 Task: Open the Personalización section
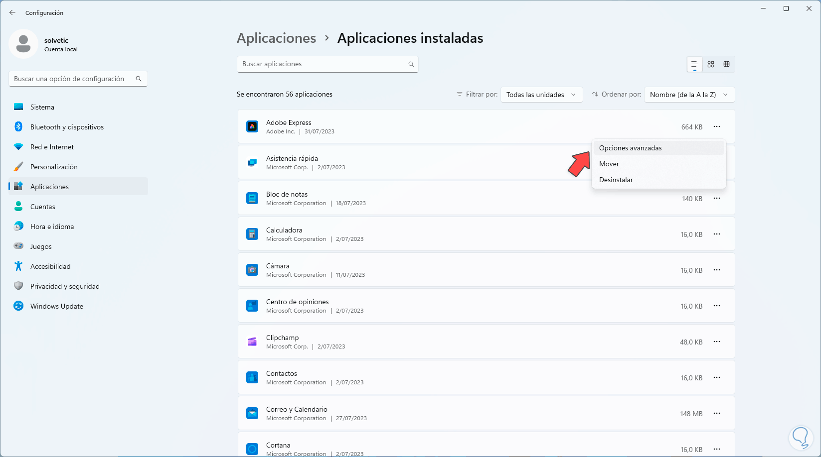78,167
